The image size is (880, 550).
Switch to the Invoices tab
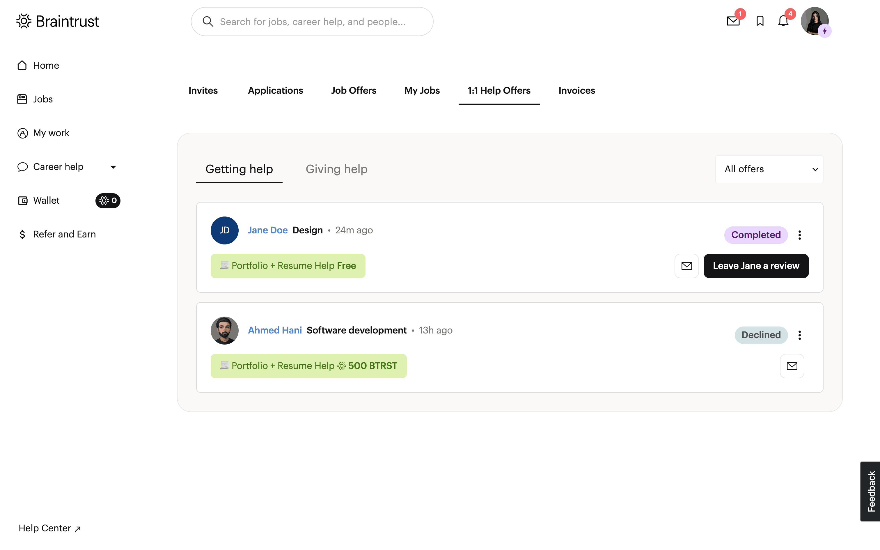[576, 91]
